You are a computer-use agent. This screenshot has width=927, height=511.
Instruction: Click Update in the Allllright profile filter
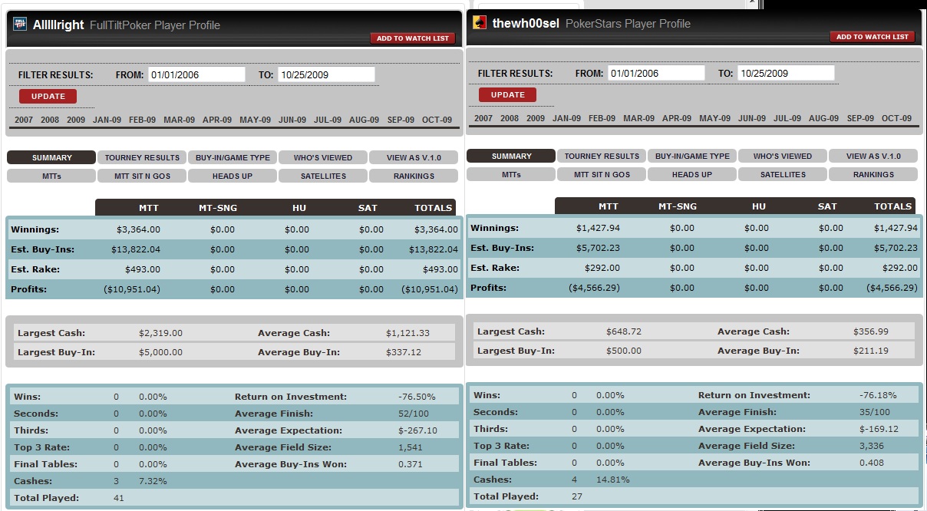pyautogui.click(x=48, y=96)
